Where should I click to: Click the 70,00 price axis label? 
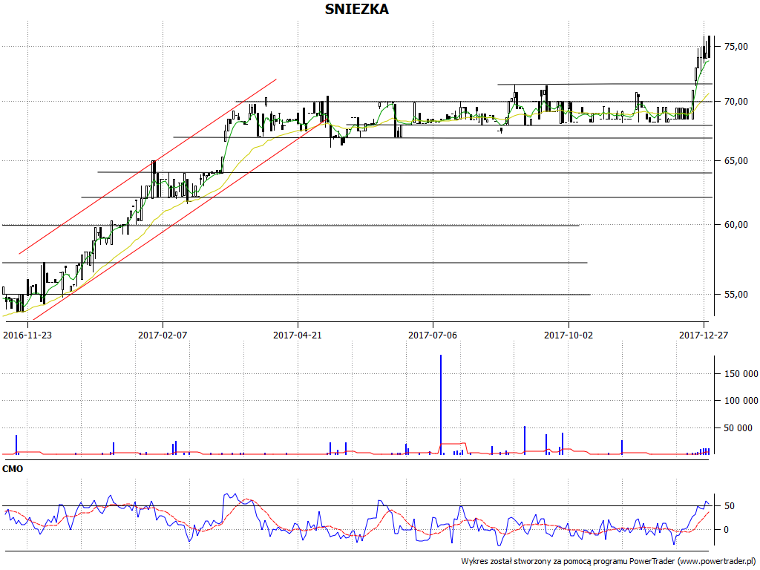click(736, 101)
